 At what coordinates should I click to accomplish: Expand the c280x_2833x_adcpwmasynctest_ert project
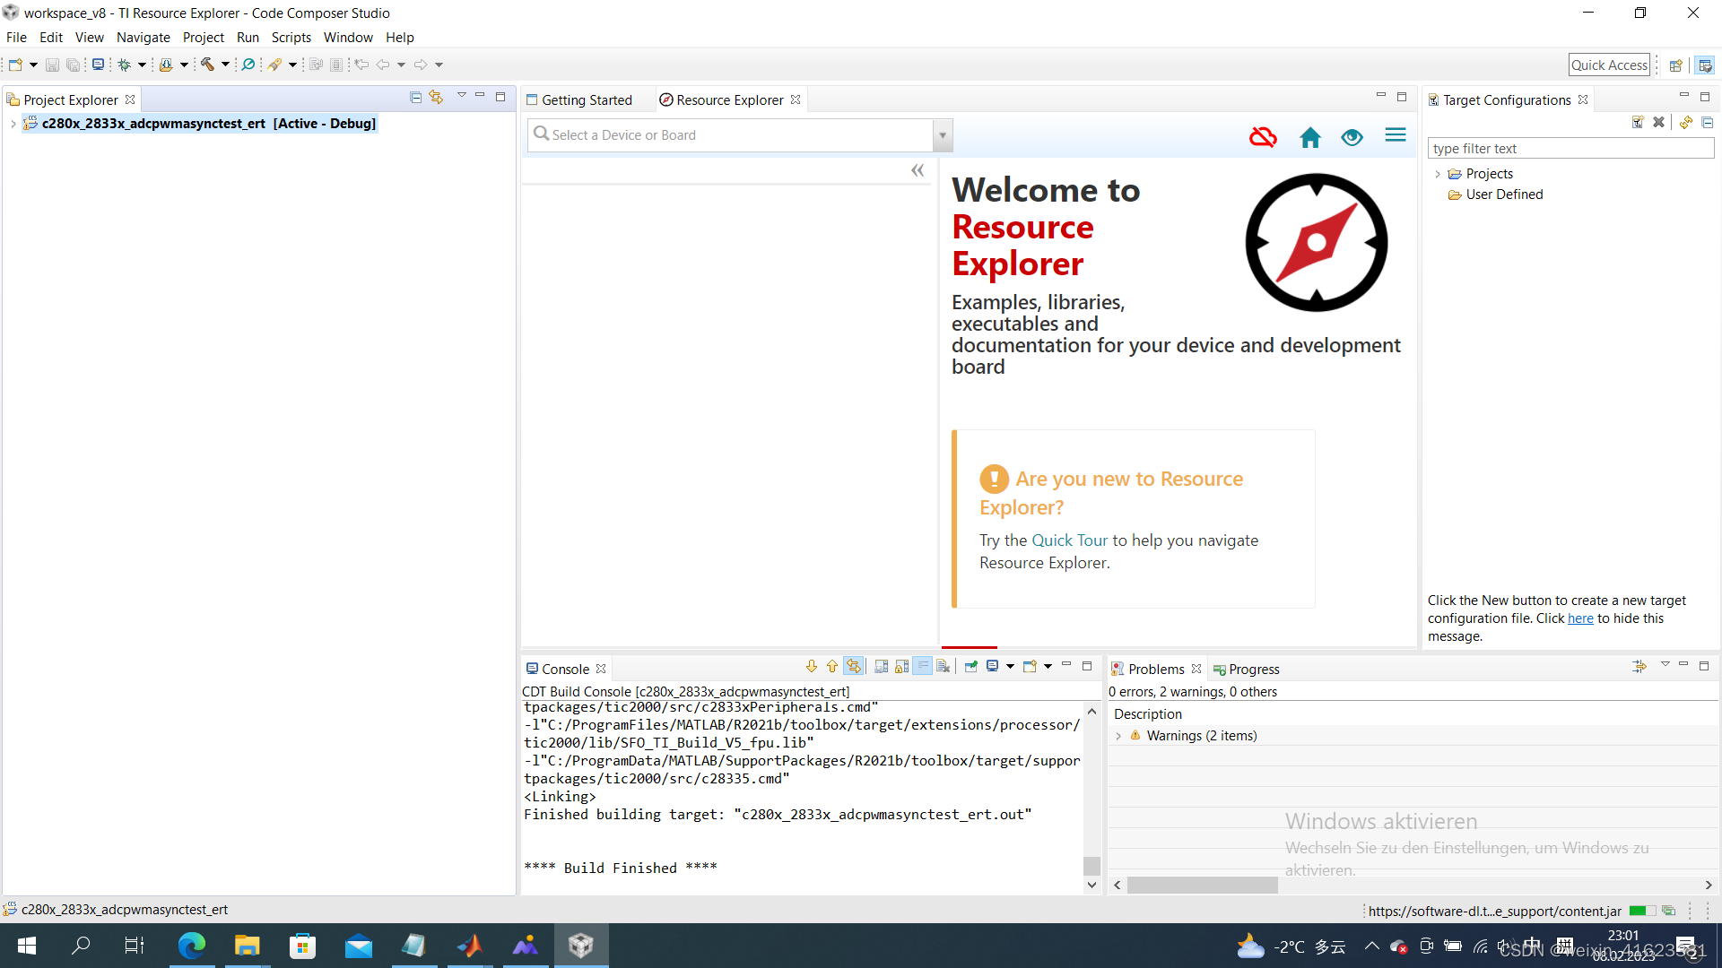click(x=13, y=124)
